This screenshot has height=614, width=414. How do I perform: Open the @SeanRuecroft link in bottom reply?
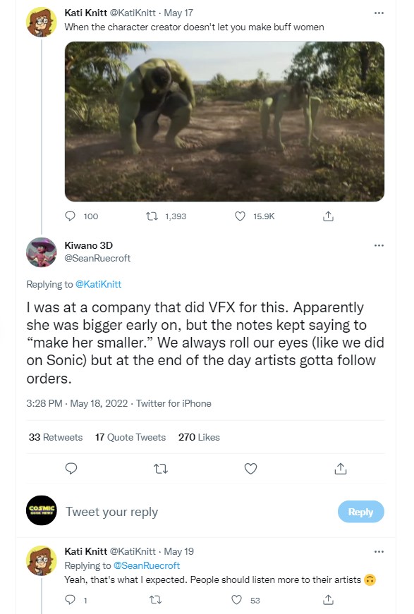[147, 565]
